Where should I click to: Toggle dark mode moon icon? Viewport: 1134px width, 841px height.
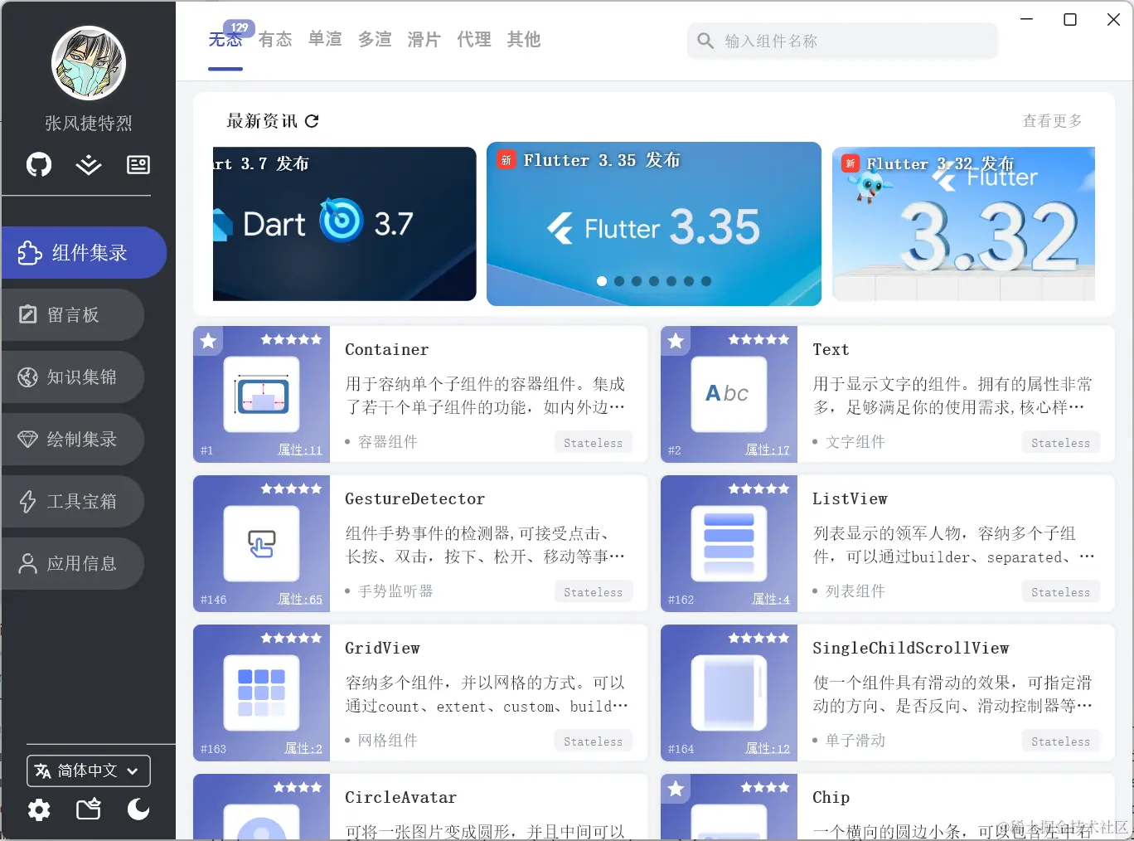click(138, 809)
